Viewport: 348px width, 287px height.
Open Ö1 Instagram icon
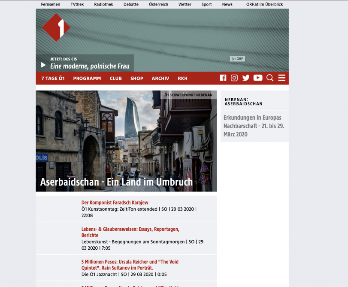(234, 78)
